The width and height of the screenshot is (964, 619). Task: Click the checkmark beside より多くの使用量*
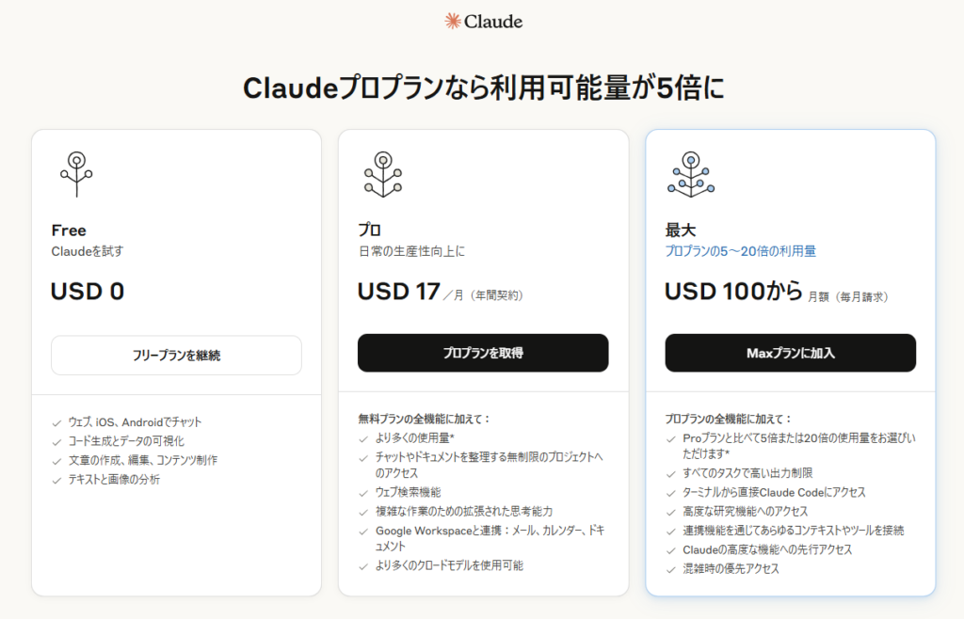(x=363, y=439)
